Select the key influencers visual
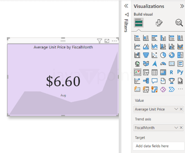 click(137, 81)
